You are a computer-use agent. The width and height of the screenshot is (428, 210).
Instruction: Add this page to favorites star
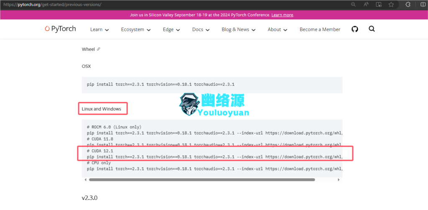(x=391, y=5)
